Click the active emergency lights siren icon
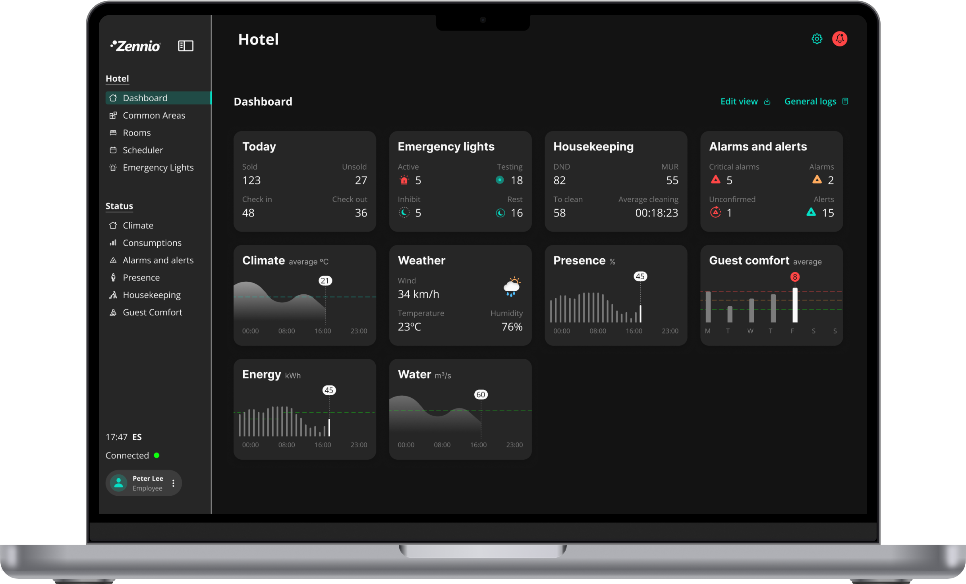This screenshot has height=584, width=966. [x=404, y=180]
